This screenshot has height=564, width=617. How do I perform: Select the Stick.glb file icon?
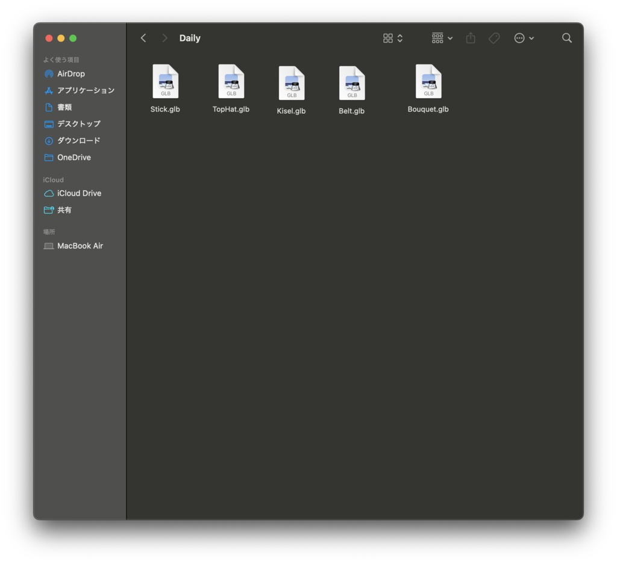tap(165, 81)
